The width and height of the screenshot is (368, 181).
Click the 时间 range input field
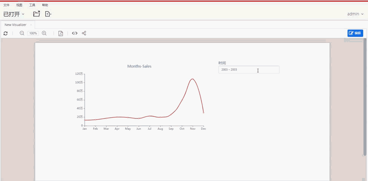click(x=248, y=70)
